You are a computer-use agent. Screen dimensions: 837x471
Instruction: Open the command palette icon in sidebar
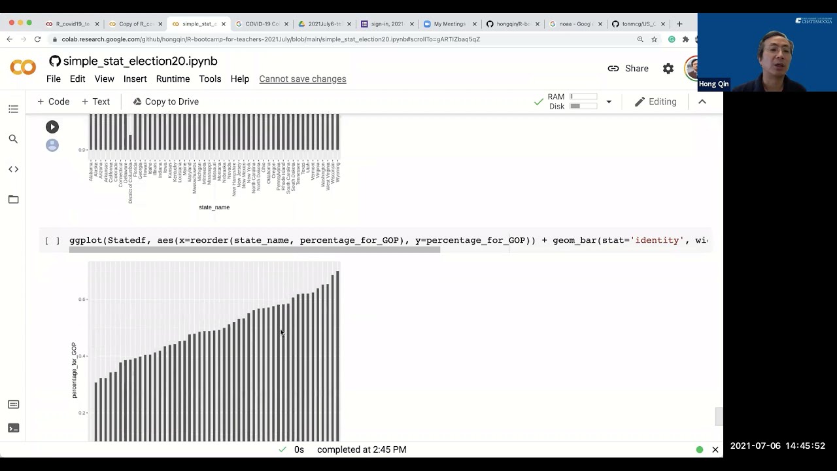coord(13,404)
